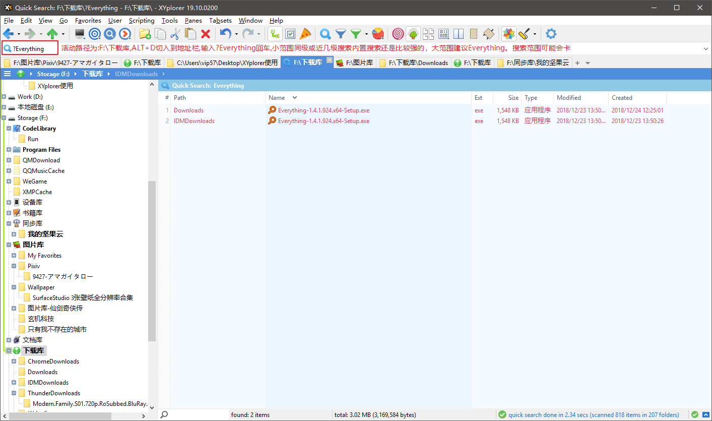This screenshot has height=421, width=712.
Task: Click the Name column header
Action: [277, 98]
